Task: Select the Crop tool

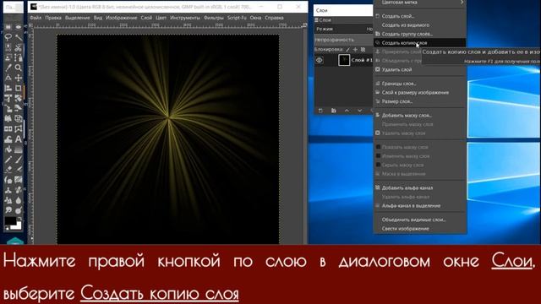Action: pyautogui.click(x=19, y=88)
